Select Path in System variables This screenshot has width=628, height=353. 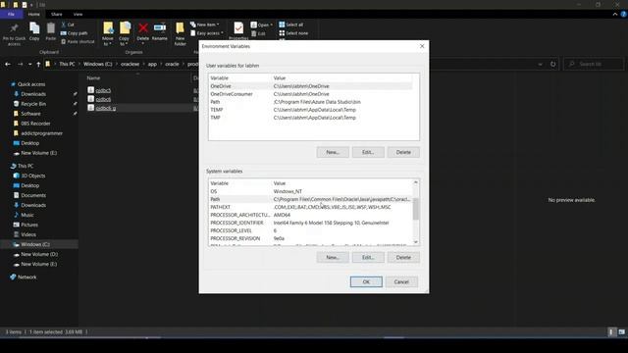[310, 199]
